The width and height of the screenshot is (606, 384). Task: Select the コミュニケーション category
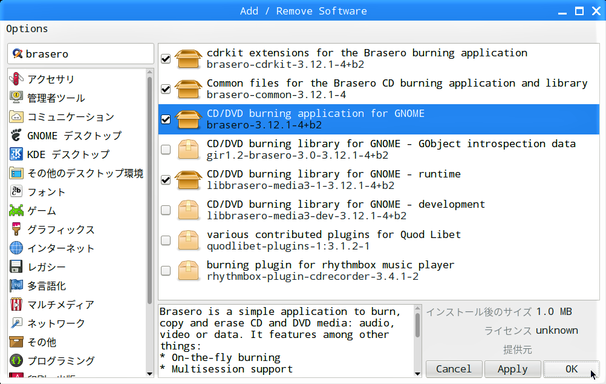71,117
